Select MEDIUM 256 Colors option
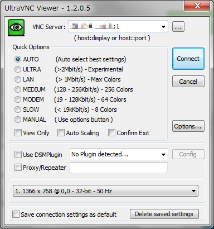The image size is (214, 229). (18, 89)
